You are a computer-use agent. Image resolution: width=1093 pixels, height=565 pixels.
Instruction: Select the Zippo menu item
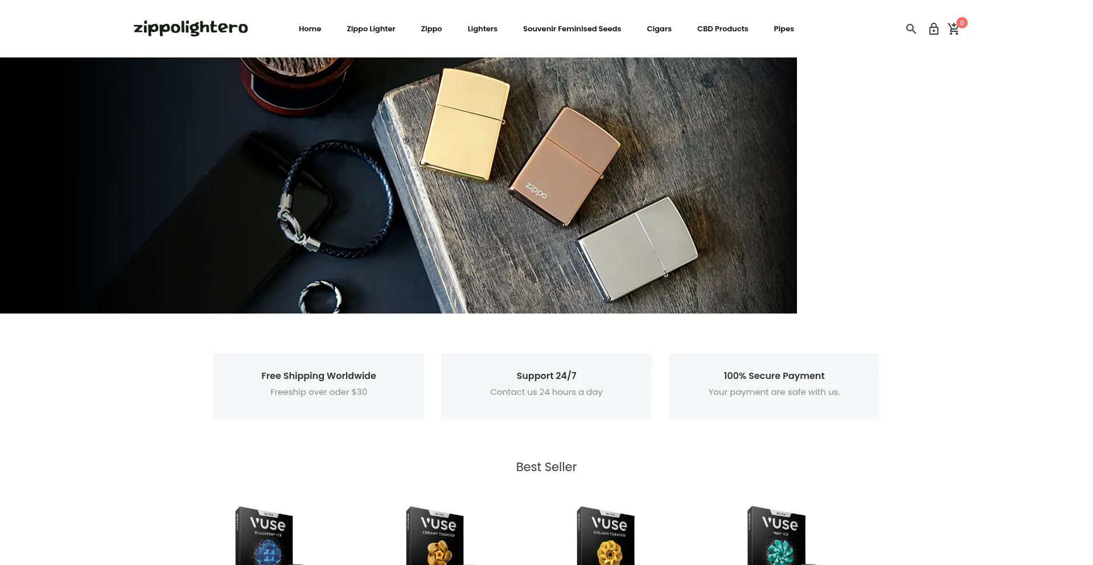click(432, 29)
